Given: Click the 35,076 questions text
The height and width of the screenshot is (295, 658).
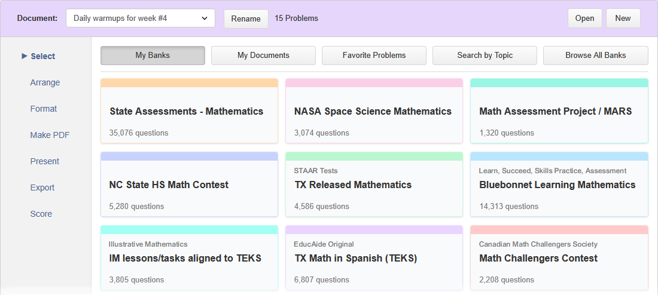Looking at the screenshot, I should click(139, 133).
